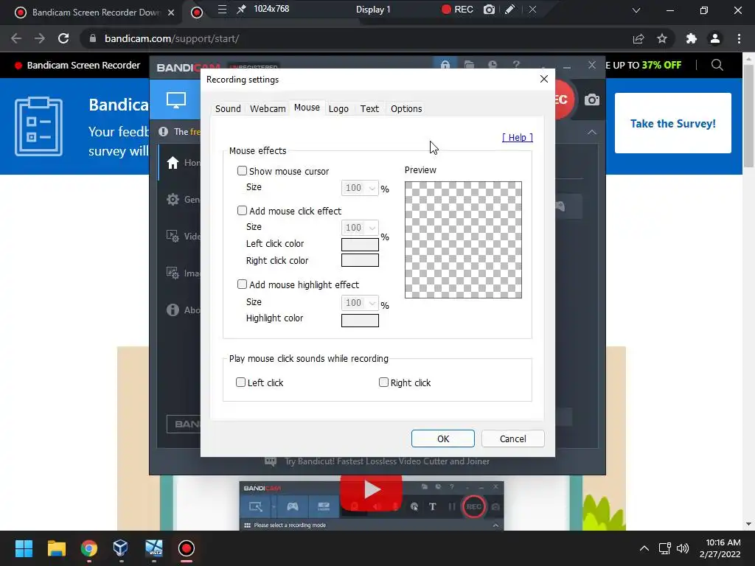Close the recording toolbar with X icon
Image resolution: width=755 pixels, height=566 pixels.
[532, 9]
